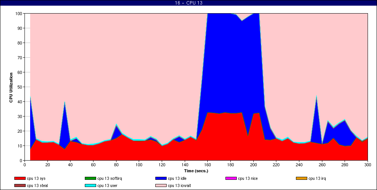
Task: Click the y-axis tick label 70
Action: (x=20, y=58)
